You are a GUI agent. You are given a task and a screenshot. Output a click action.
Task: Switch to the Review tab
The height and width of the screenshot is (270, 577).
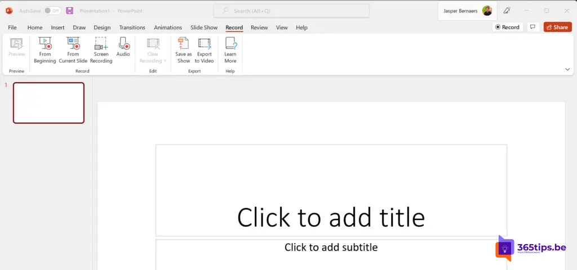(259, 28)
